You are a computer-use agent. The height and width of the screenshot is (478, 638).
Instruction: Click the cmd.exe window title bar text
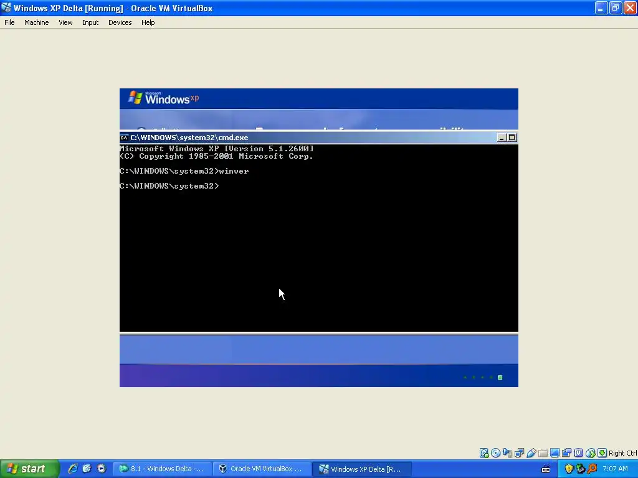point(189,138)
